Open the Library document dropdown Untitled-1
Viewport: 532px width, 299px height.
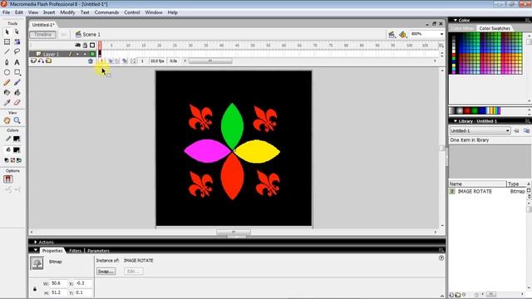tap(480, 130)
